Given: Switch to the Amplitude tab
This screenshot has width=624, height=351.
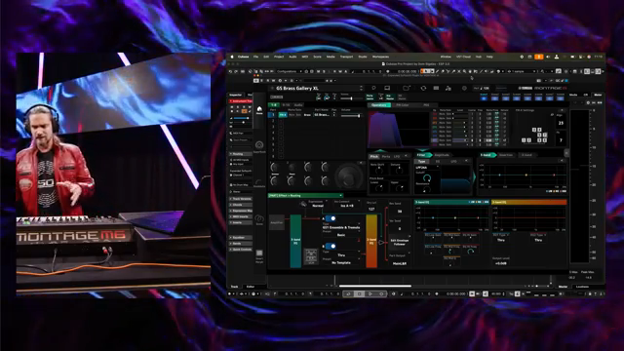Looking at the screenshot, I should pos(442,155).
